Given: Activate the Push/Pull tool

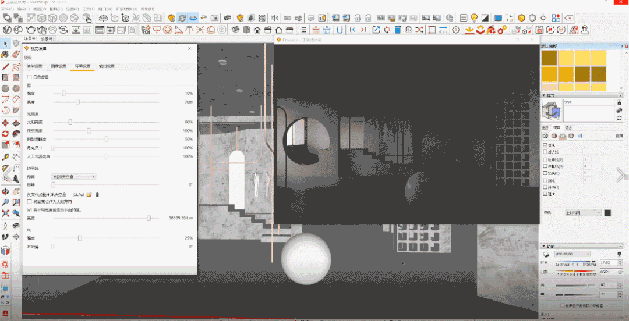Looking at the screenshot, I should pos(16,123).
